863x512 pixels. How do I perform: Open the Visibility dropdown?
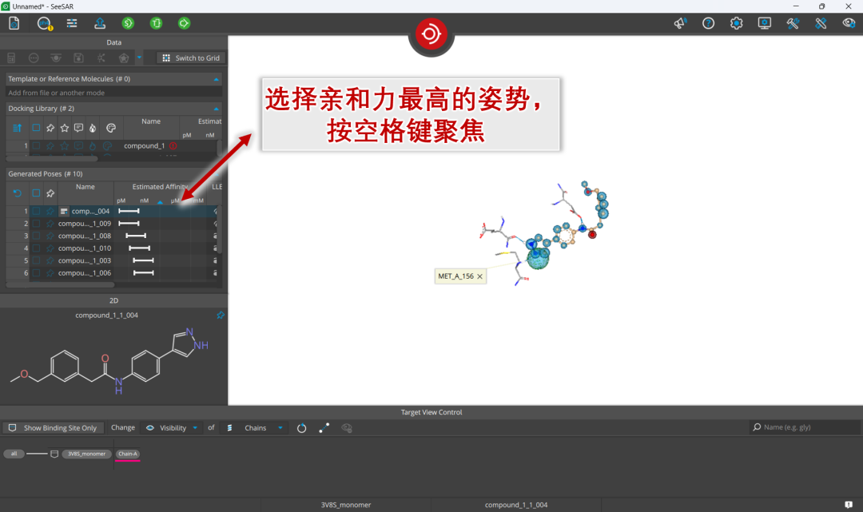(172, 428)
